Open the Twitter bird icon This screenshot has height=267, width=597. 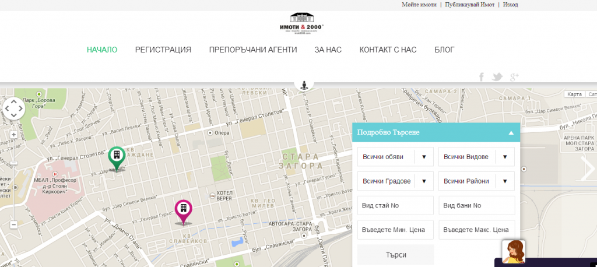[x=497, y=78]
